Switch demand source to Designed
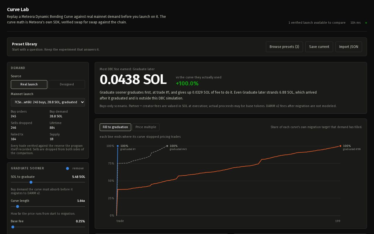Viewport: 374px width, 234px height. coord(67,85)
